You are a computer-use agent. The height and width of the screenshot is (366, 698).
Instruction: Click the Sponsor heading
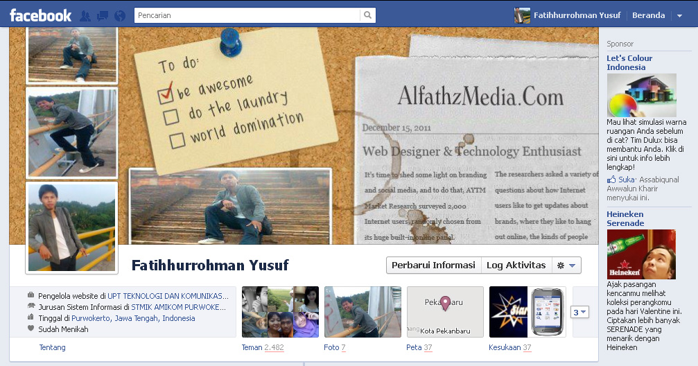pos(620,44)
